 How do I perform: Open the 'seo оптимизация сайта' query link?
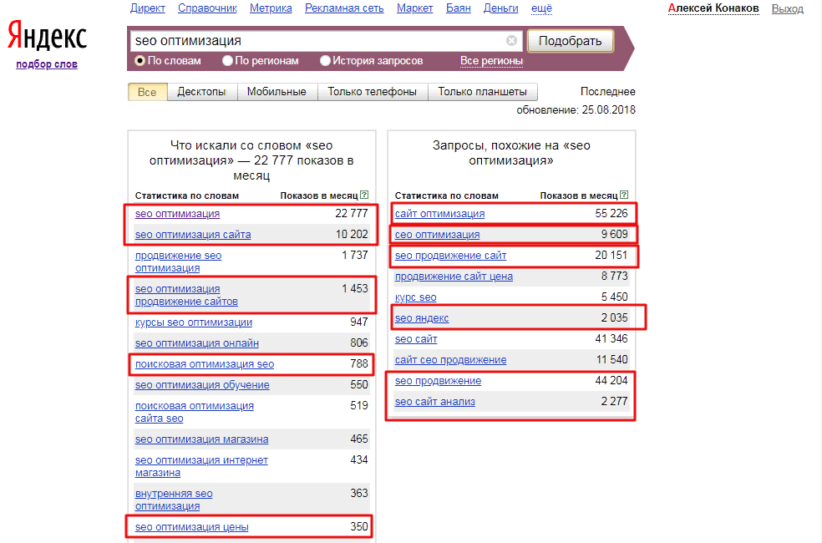click(193, 235)
